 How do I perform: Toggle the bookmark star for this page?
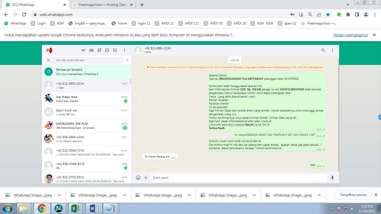pos(328,14)
